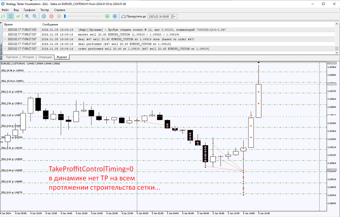The width and height of the screenshot is (340, 217).
Task: Open the Справка menu
Action: (x=60, y=10)
